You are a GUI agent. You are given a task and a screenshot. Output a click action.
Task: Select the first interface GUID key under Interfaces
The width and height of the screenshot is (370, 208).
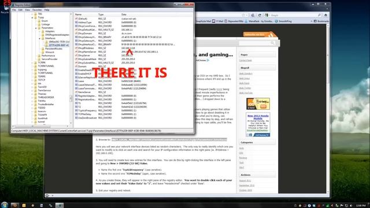pos(59,42)
